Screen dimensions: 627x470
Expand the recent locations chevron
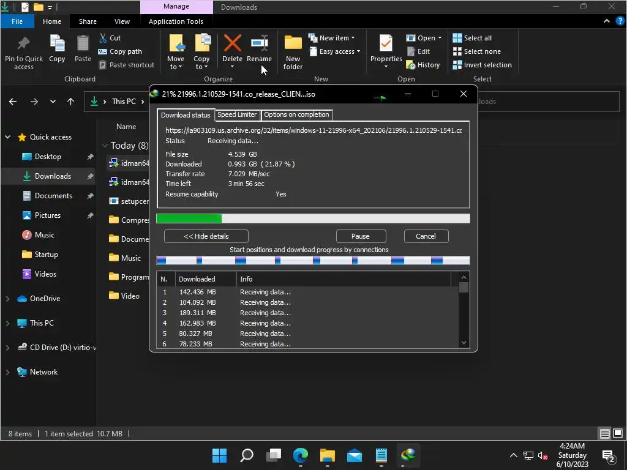click(x=53, y=102)
